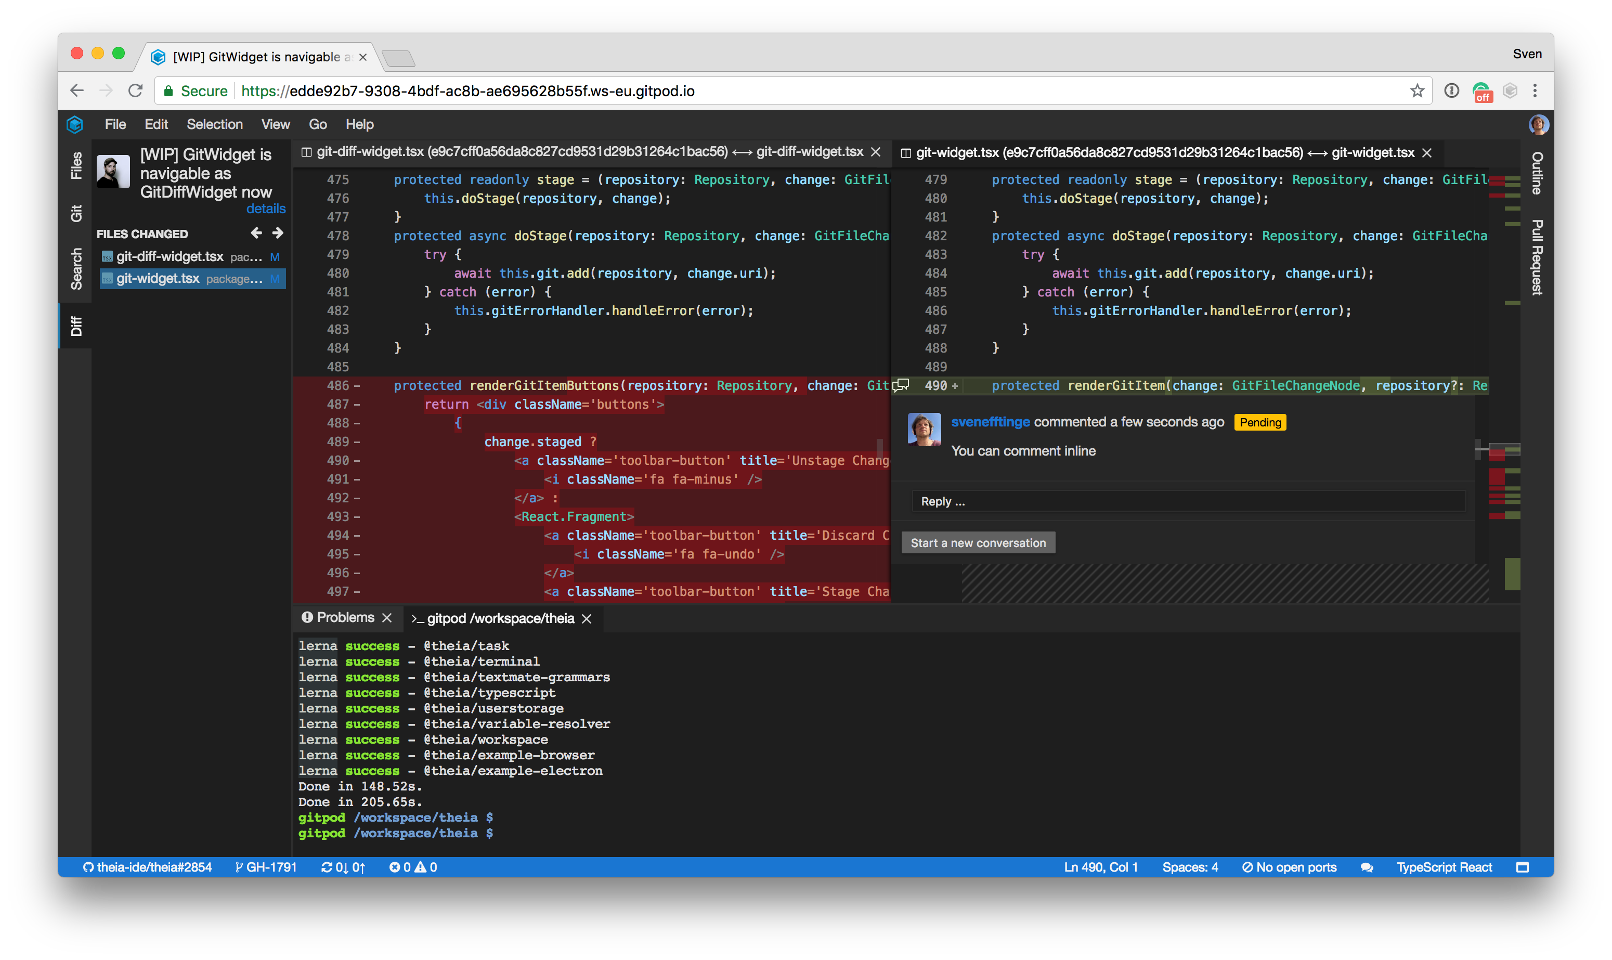Click Start a new conversation button
This screenshot has height=960, width=1612.
click(x=978, y=543)
